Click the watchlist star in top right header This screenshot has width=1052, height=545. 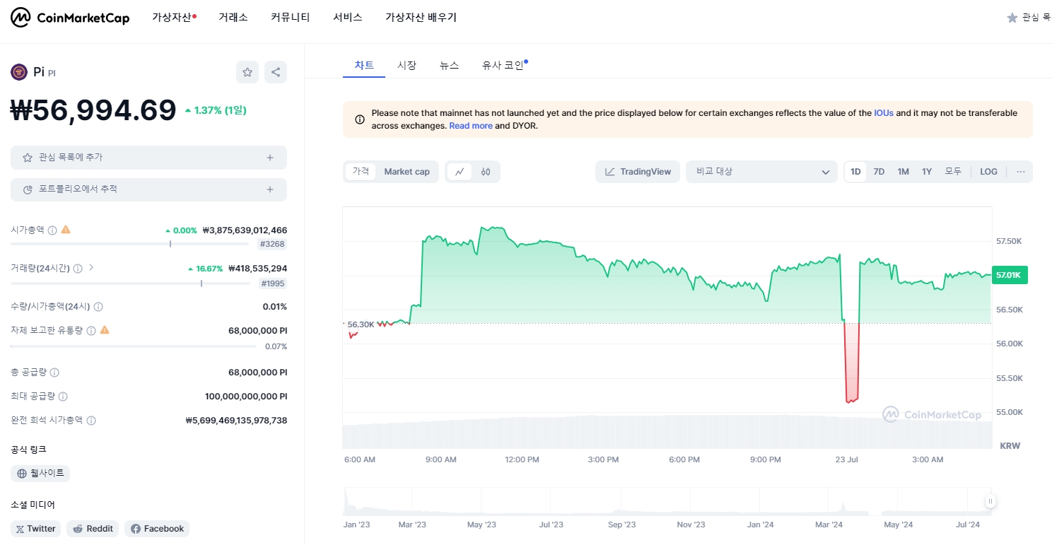[1012, 18]
